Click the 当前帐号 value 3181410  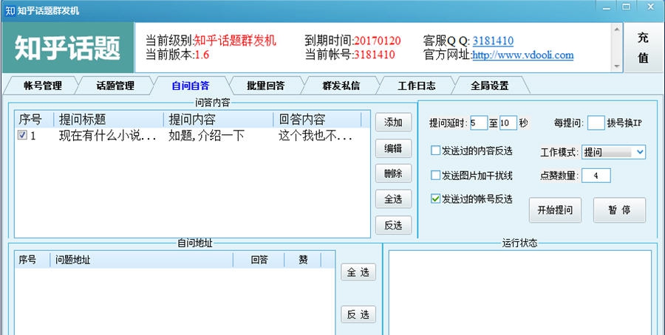click(x=375, y=55)
